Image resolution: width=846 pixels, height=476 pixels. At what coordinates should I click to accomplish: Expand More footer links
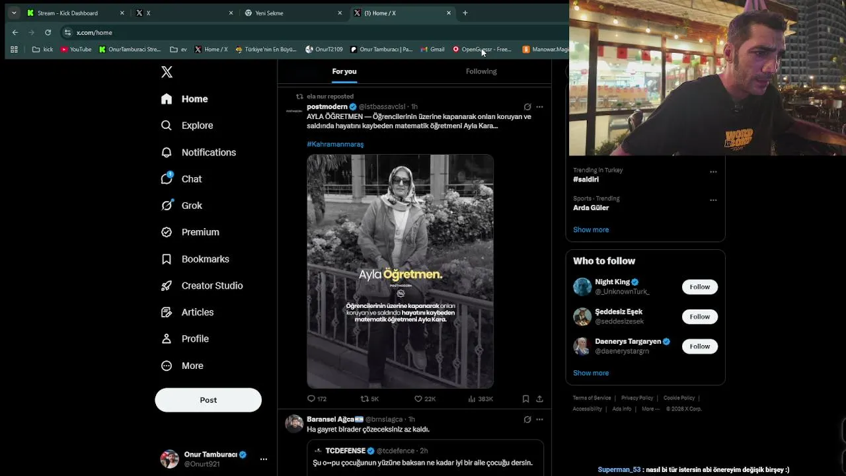[650, 409]
